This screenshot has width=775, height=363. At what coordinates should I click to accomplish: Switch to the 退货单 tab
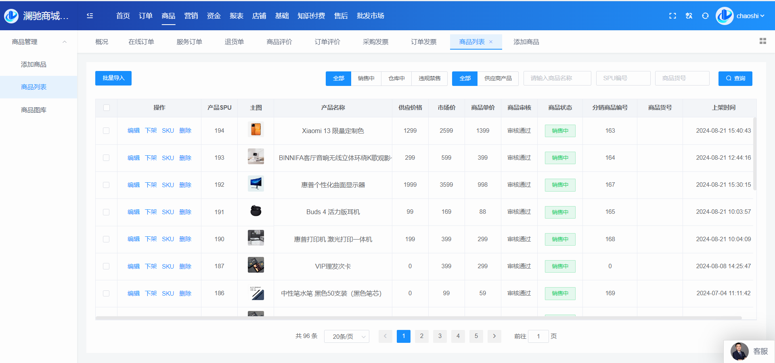click(x=234, y=42)
